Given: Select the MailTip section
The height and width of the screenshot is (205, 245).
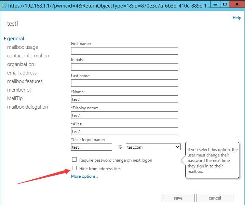Looking at the screenshot, I should click(x=15, y=98).
